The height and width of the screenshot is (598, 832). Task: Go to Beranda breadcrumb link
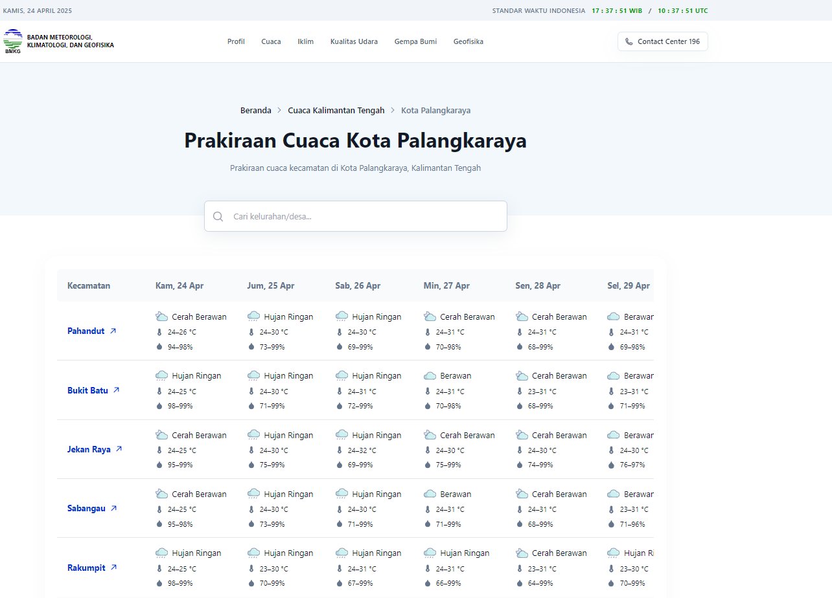(255, 111)
